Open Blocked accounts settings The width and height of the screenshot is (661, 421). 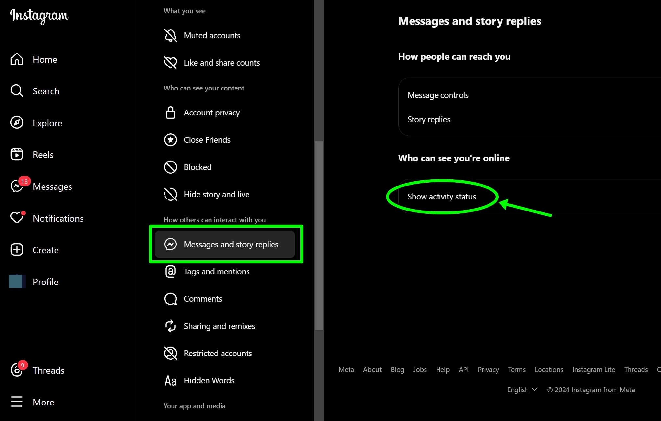(x=225, y=167)
